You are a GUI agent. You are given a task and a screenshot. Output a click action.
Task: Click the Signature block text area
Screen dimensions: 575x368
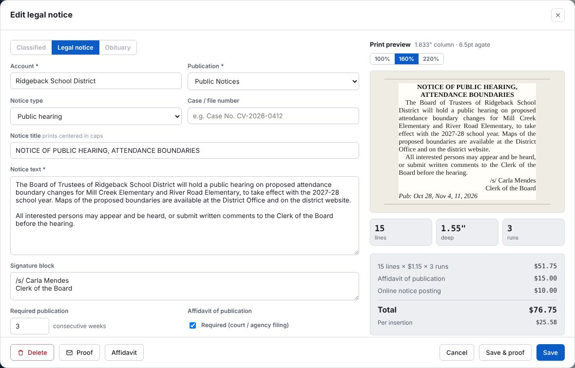[185, 286]
